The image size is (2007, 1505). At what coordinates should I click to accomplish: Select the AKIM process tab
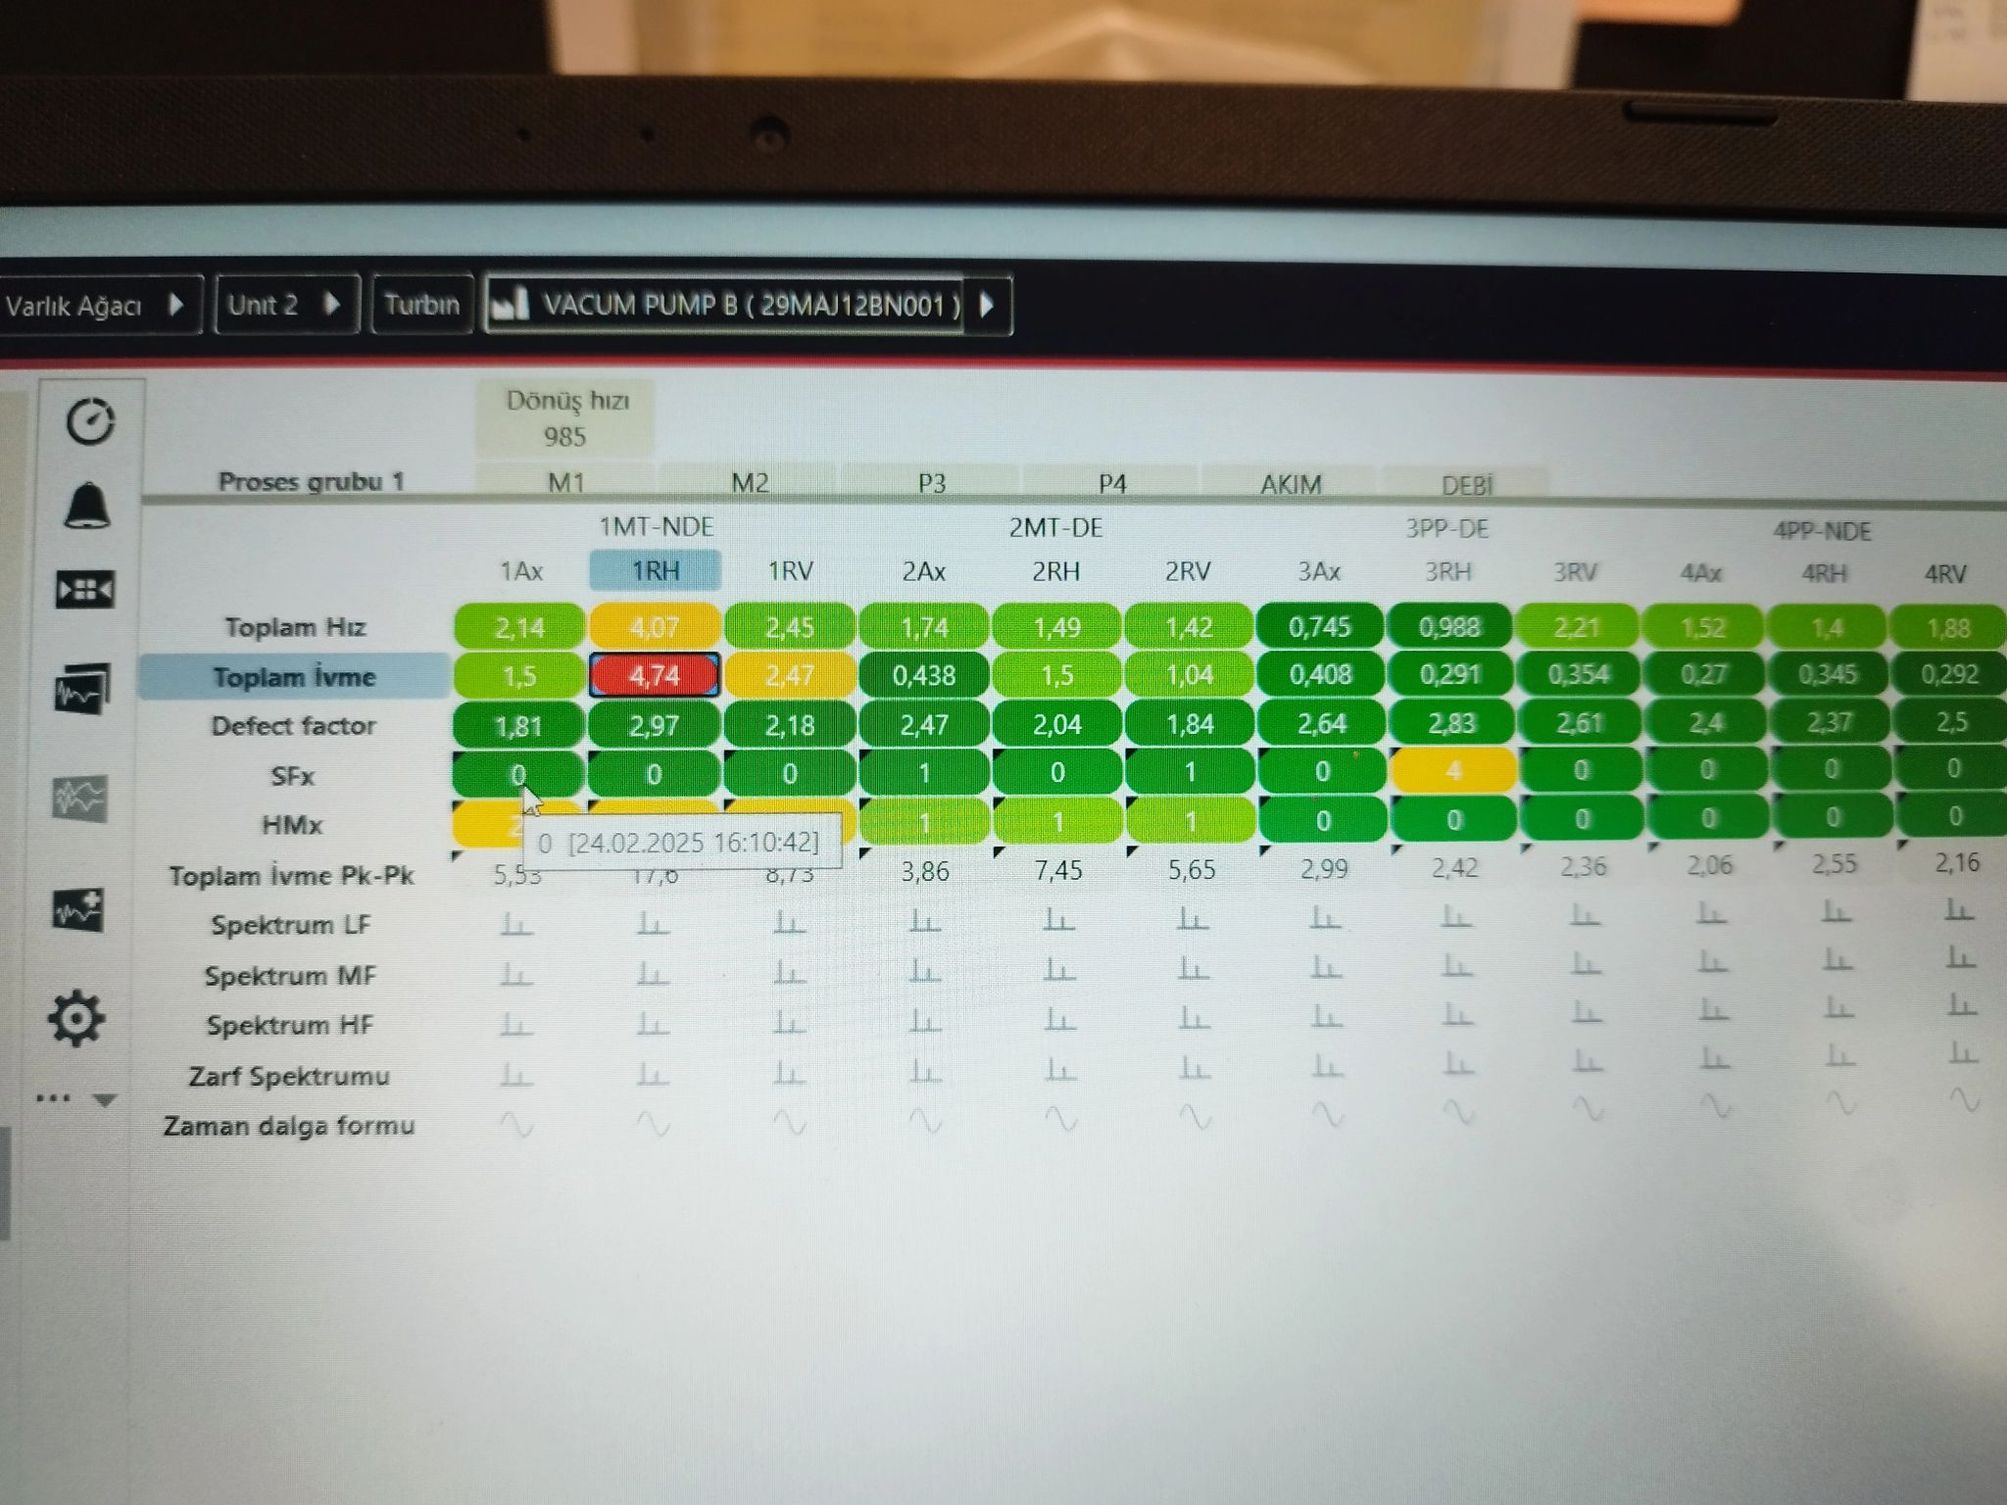pyautogui.click(x=1291, y=484)
